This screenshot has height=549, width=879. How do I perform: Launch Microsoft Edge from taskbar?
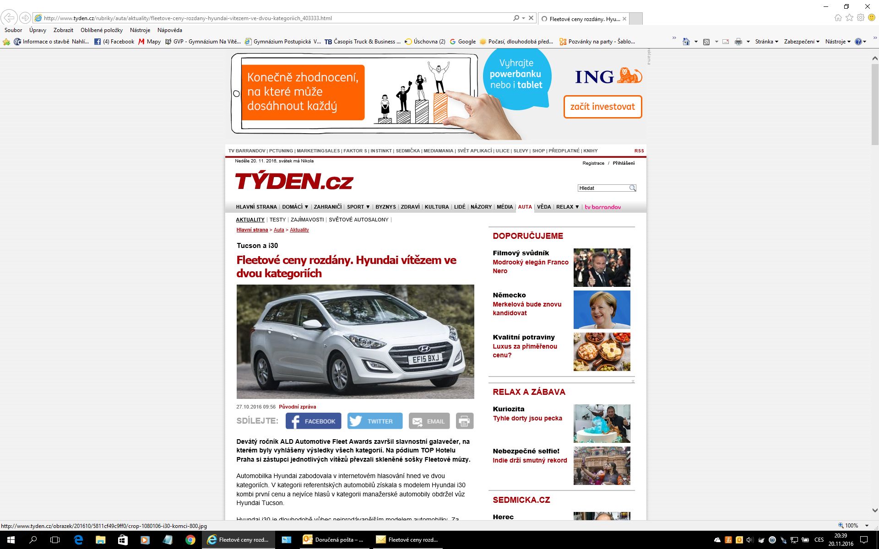point(78,540)
